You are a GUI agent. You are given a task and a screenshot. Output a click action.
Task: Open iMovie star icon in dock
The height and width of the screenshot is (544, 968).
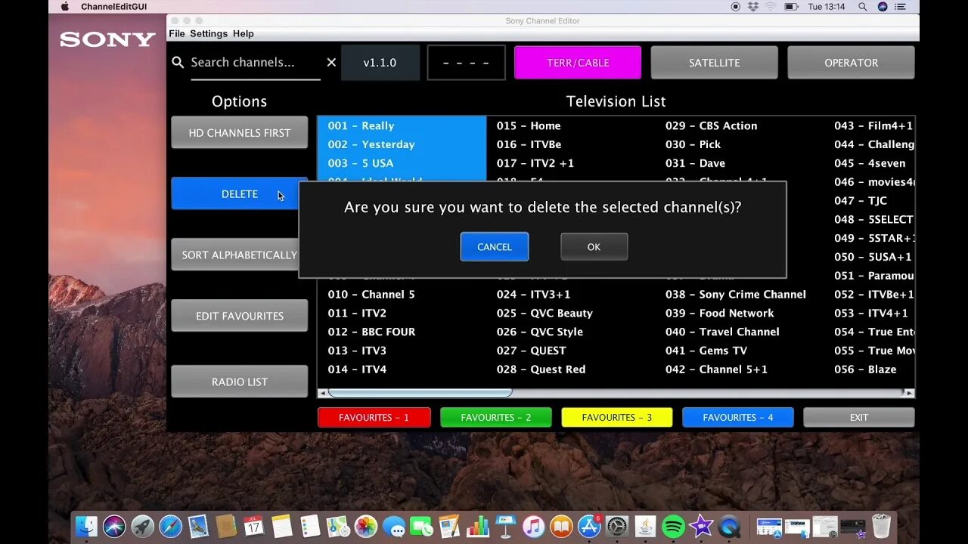701,527
